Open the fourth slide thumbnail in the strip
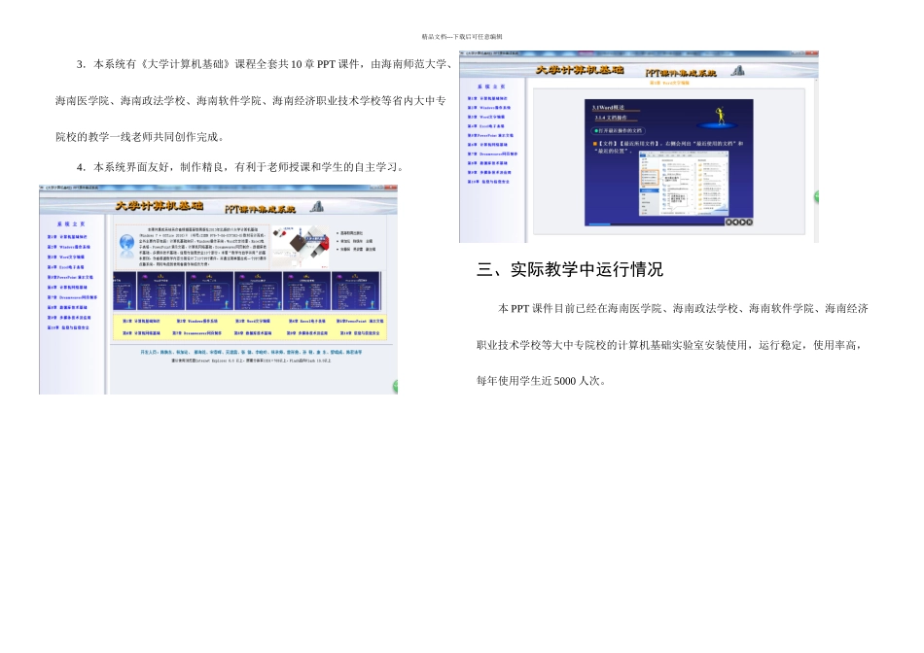Image resolution: width=924 pixels, height=653 pixels. click(x=258, y=291)
